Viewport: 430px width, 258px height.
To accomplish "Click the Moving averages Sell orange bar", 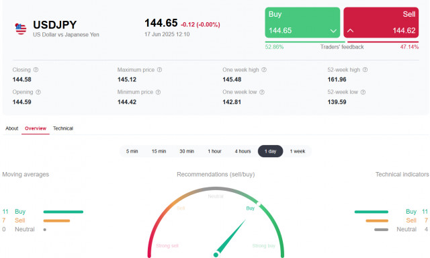I will [x=56, y=221].
